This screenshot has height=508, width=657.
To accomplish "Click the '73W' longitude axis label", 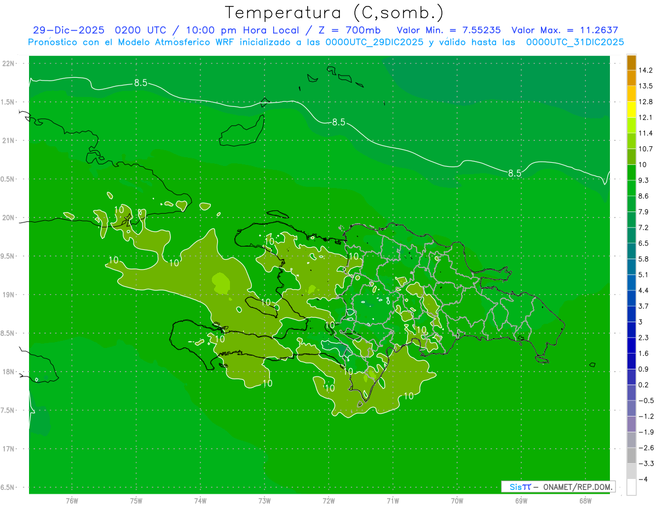I will 264,501.
